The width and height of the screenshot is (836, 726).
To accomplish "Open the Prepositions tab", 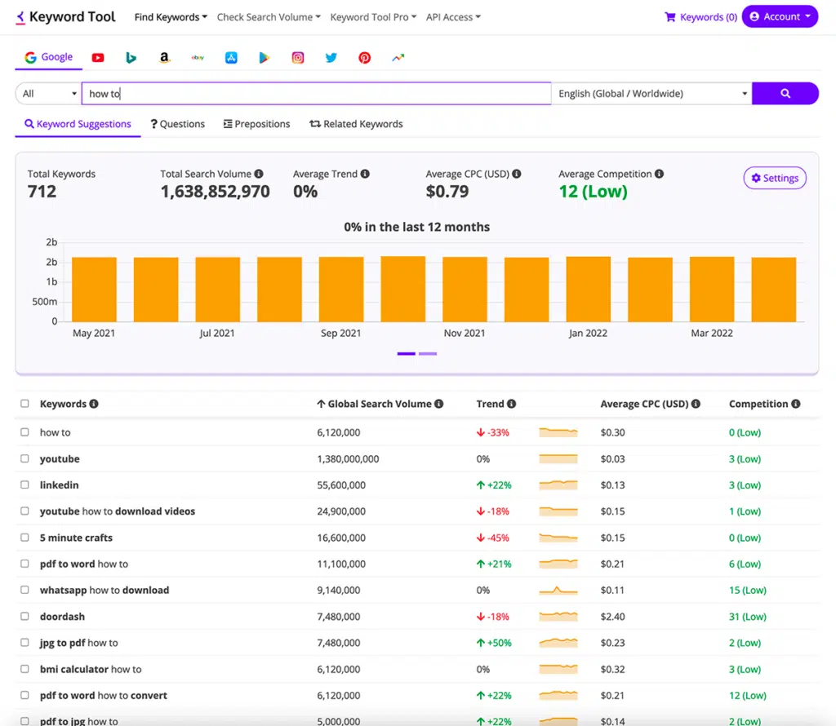I will pyautogui.click(x=256, y=124).
